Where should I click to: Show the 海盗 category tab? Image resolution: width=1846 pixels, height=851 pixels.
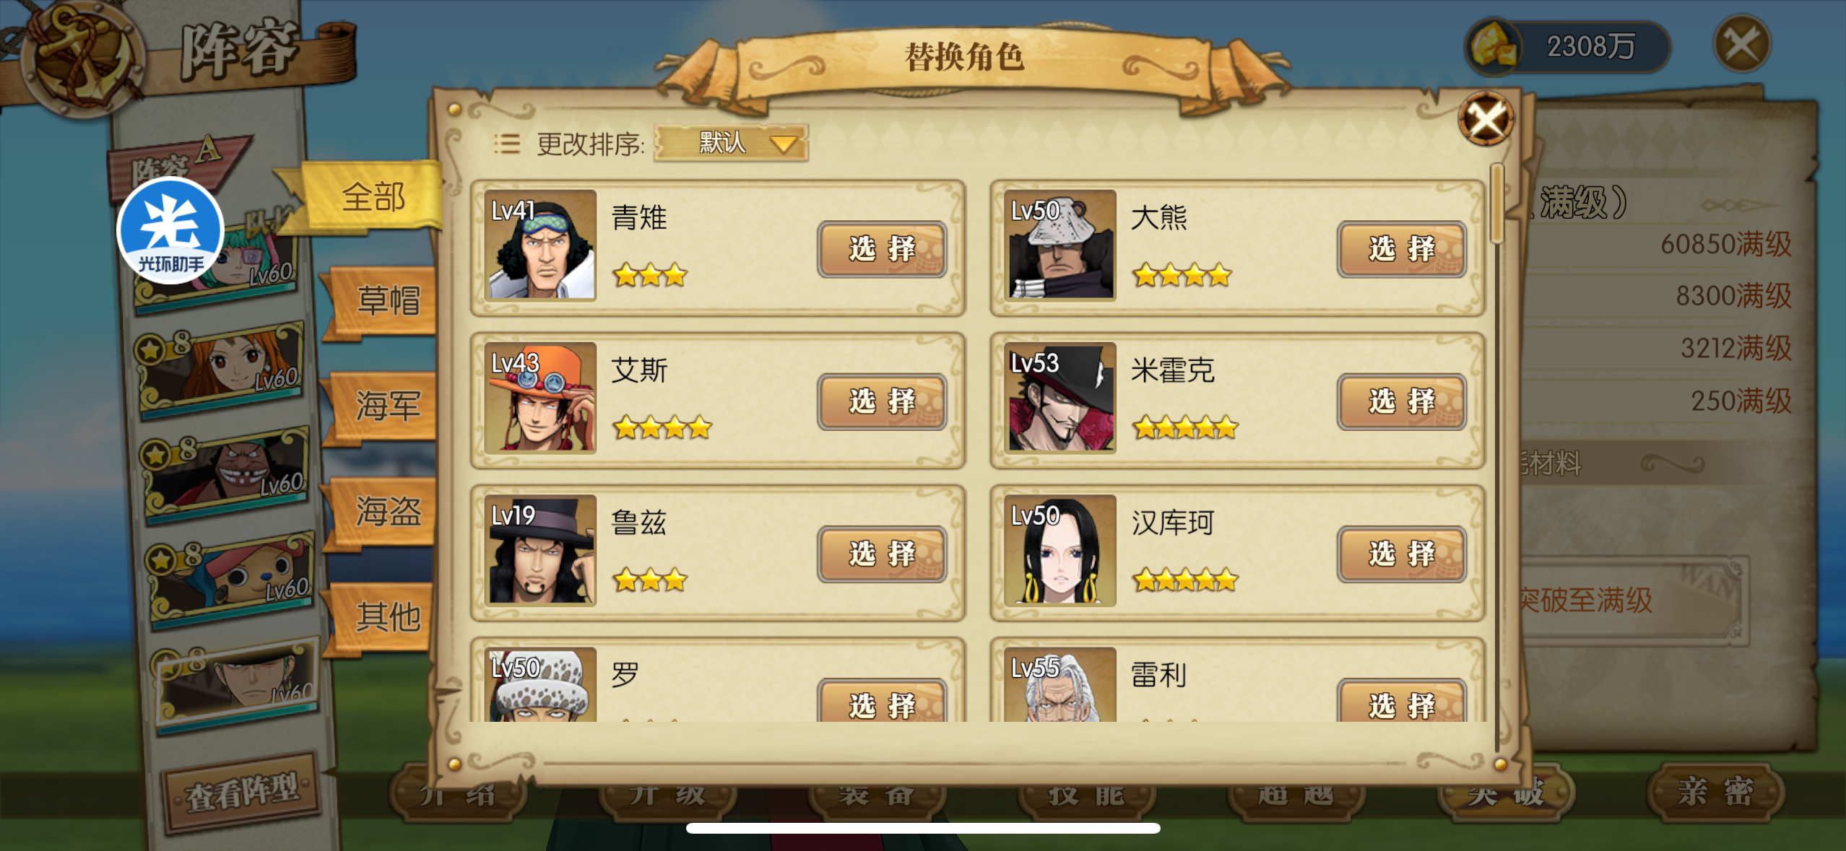coord(383,512)
